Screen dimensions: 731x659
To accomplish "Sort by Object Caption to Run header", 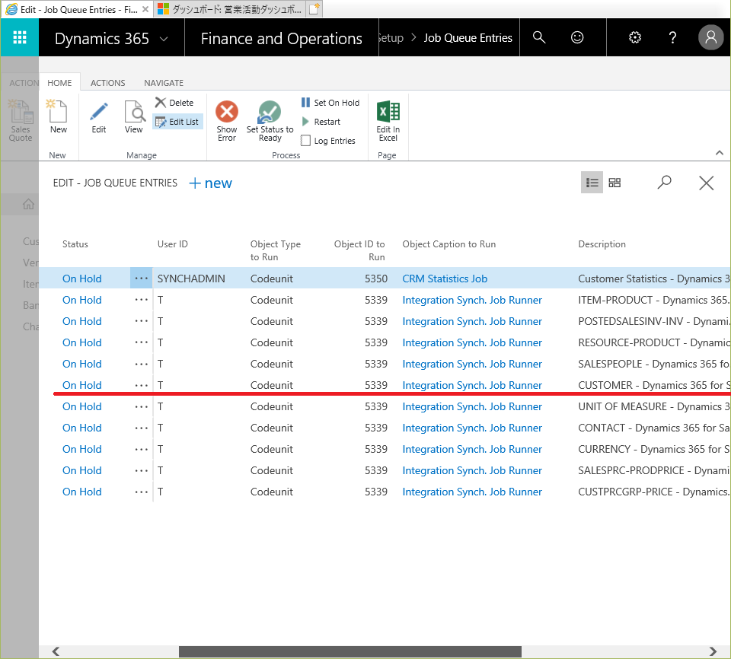I will click(449, 244).
